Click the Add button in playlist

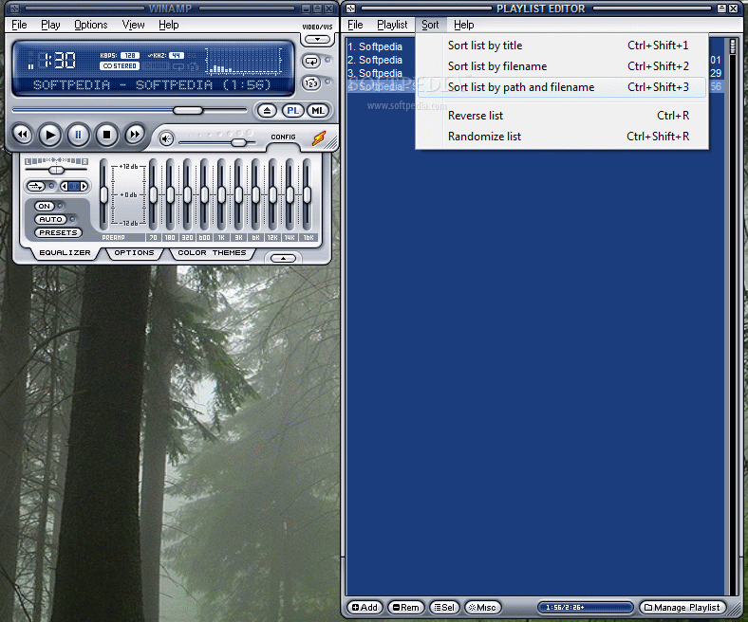pos(365,607)
